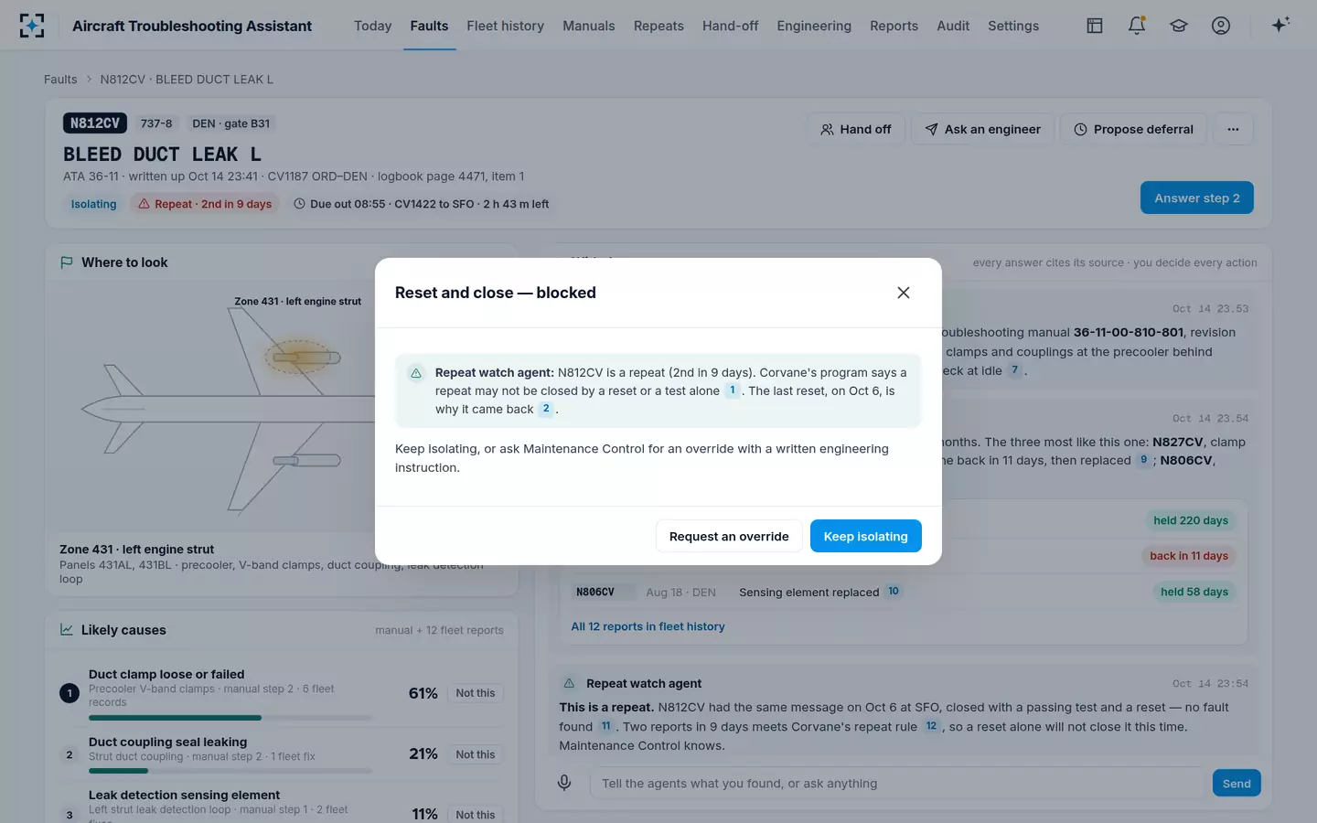Switch to the Today tab
This screenshot has width=1317, height=823.
pyautogui.click(x=373, y=26)
